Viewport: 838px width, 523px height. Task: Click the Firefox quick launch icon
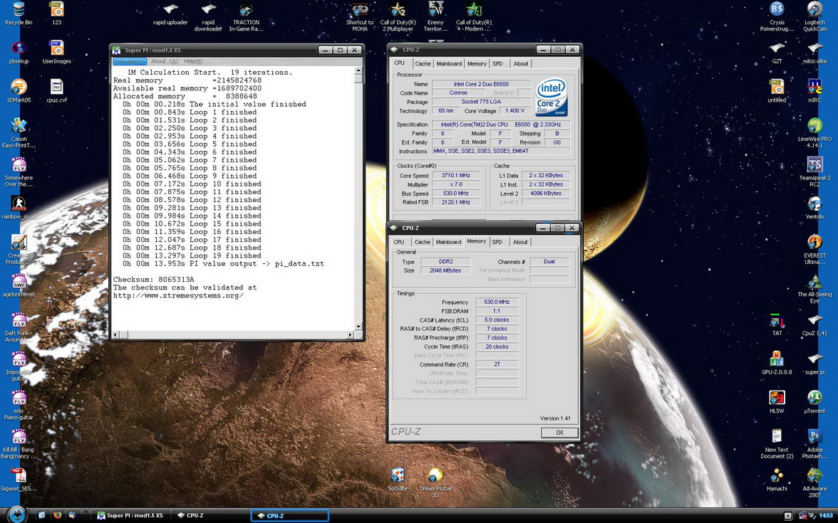(x=57, y=515)
